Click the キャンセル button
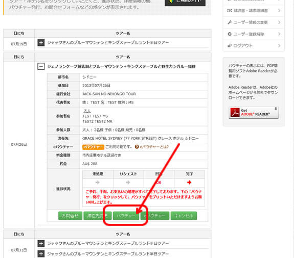 [184, 216]
